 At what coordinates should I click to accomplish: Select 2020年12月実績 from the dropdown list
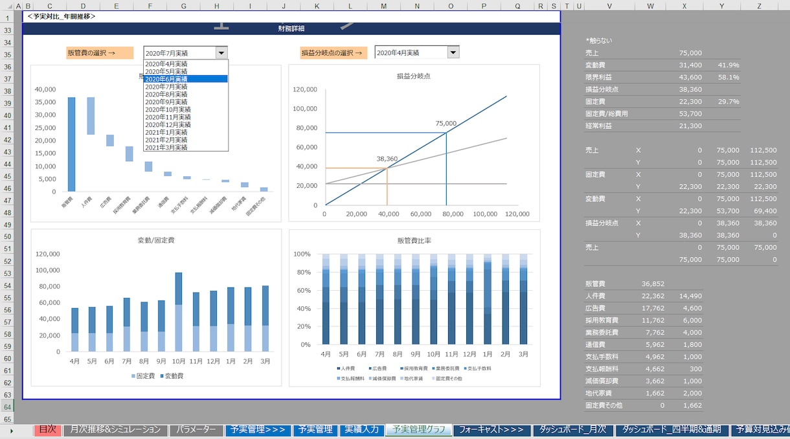tap(186, 125)
